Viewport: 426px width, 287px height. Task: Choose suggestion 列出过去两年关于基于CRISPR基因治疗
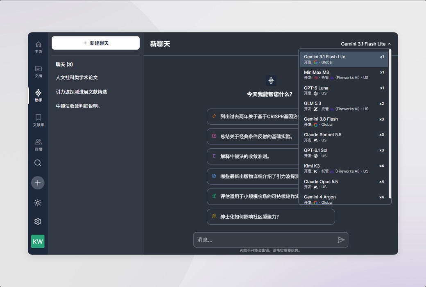point(253,116)
